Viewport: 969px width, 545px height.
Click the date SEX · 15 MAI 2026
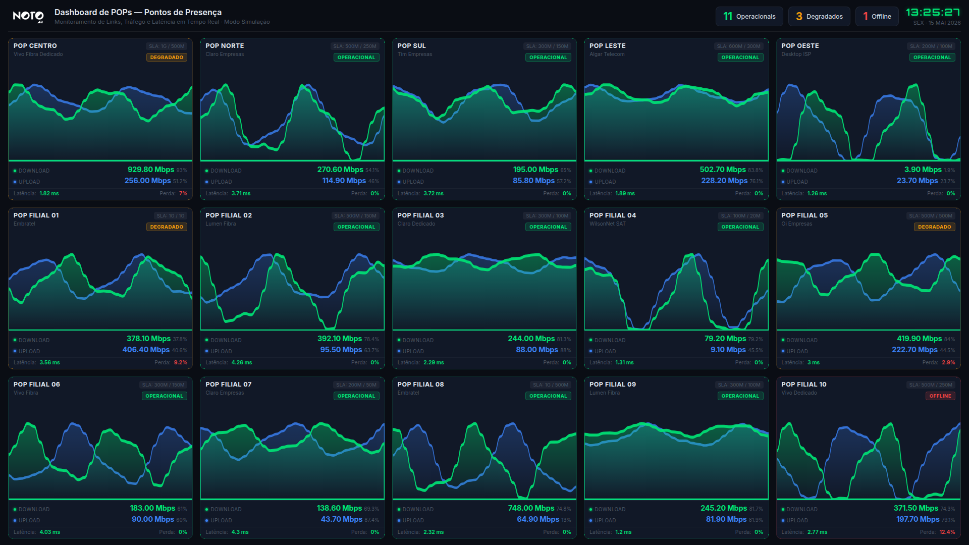937,23
